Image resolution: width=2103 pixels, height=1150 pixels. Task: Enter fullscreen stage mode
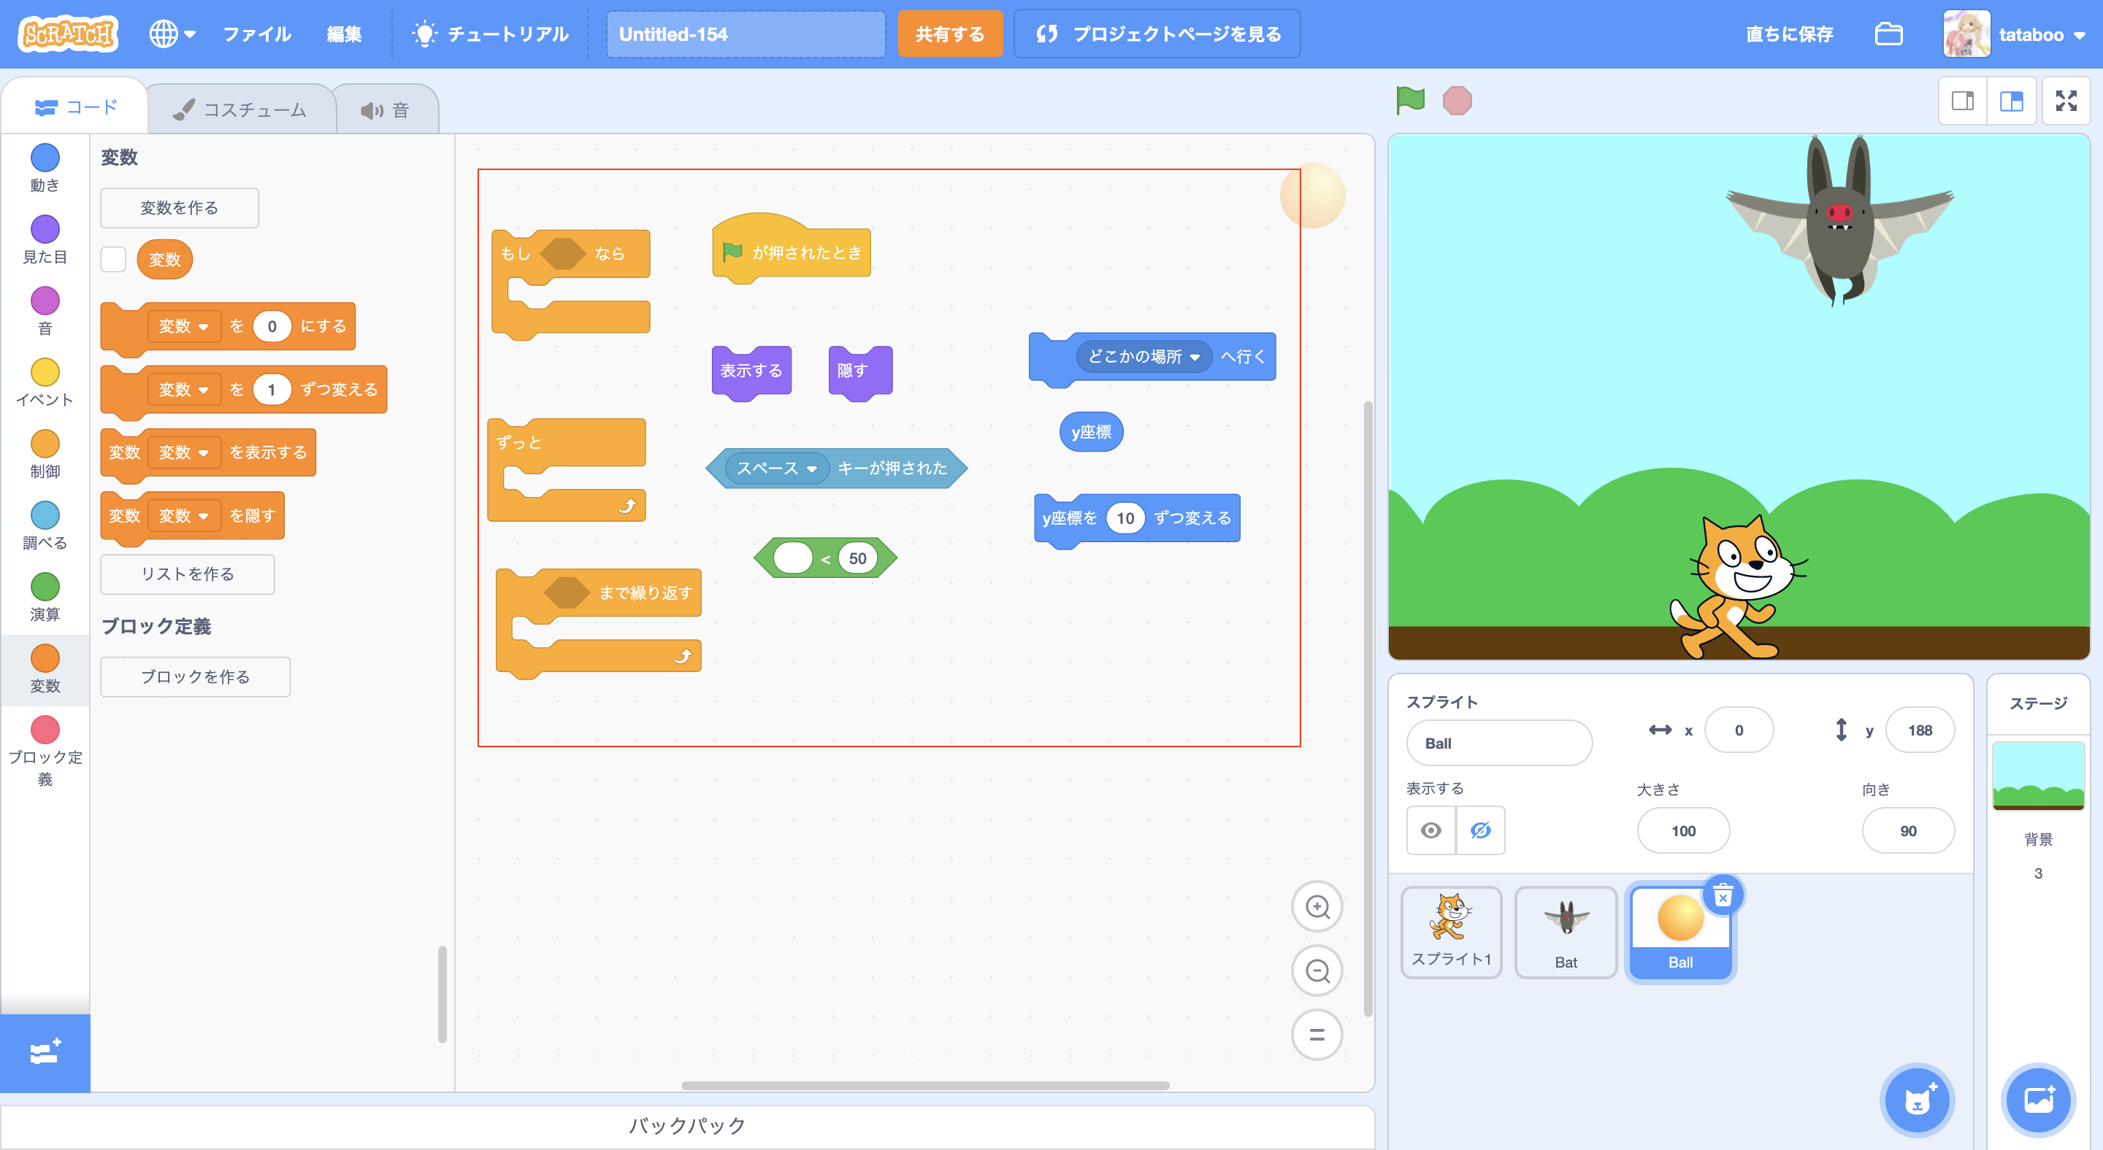pyautogui.click(x=2066, y=100)
